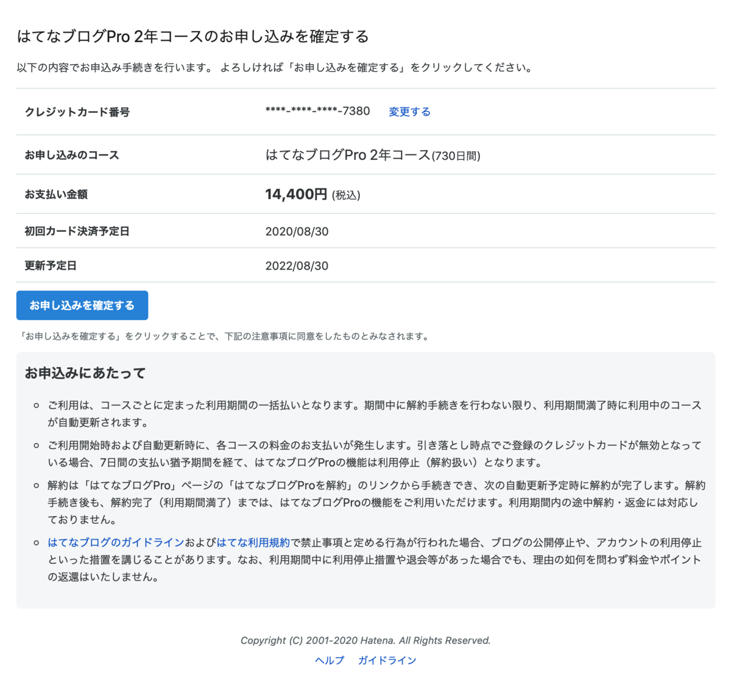Click the page title about 2年コース confirmation
Image resolution: width=731 pixels, height=677 pixels.
[x=192, y=37]
